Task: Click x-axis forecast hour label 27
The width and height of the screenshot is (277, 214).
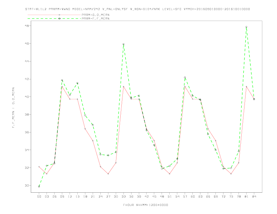Action: click(108, 197)
